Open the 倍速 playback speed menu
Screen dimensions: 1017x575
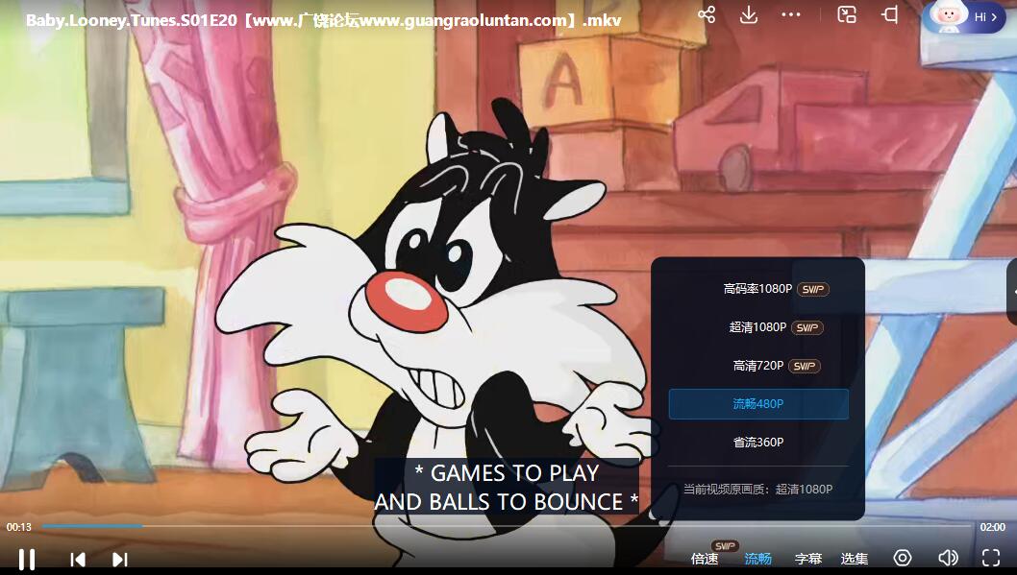pyautogui.click(x=705, y=558)
